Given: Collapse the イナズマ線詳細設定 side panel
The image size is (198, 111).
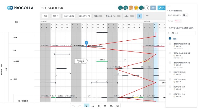Looking at the screenshot, I should [x=168, y=6].
